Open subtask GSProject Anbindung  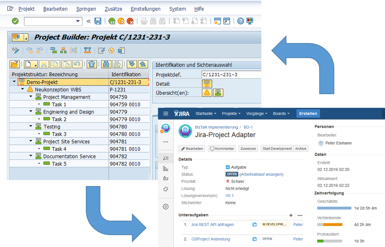pyautogui.click(x=211, y=239)
